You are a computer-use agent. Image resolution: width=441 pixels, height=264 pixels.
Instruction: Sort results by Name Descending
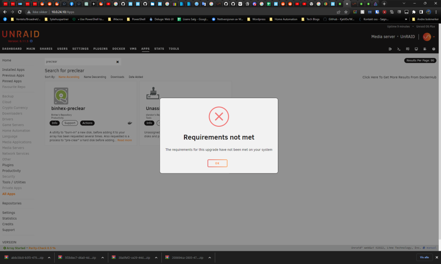point(95,77)
